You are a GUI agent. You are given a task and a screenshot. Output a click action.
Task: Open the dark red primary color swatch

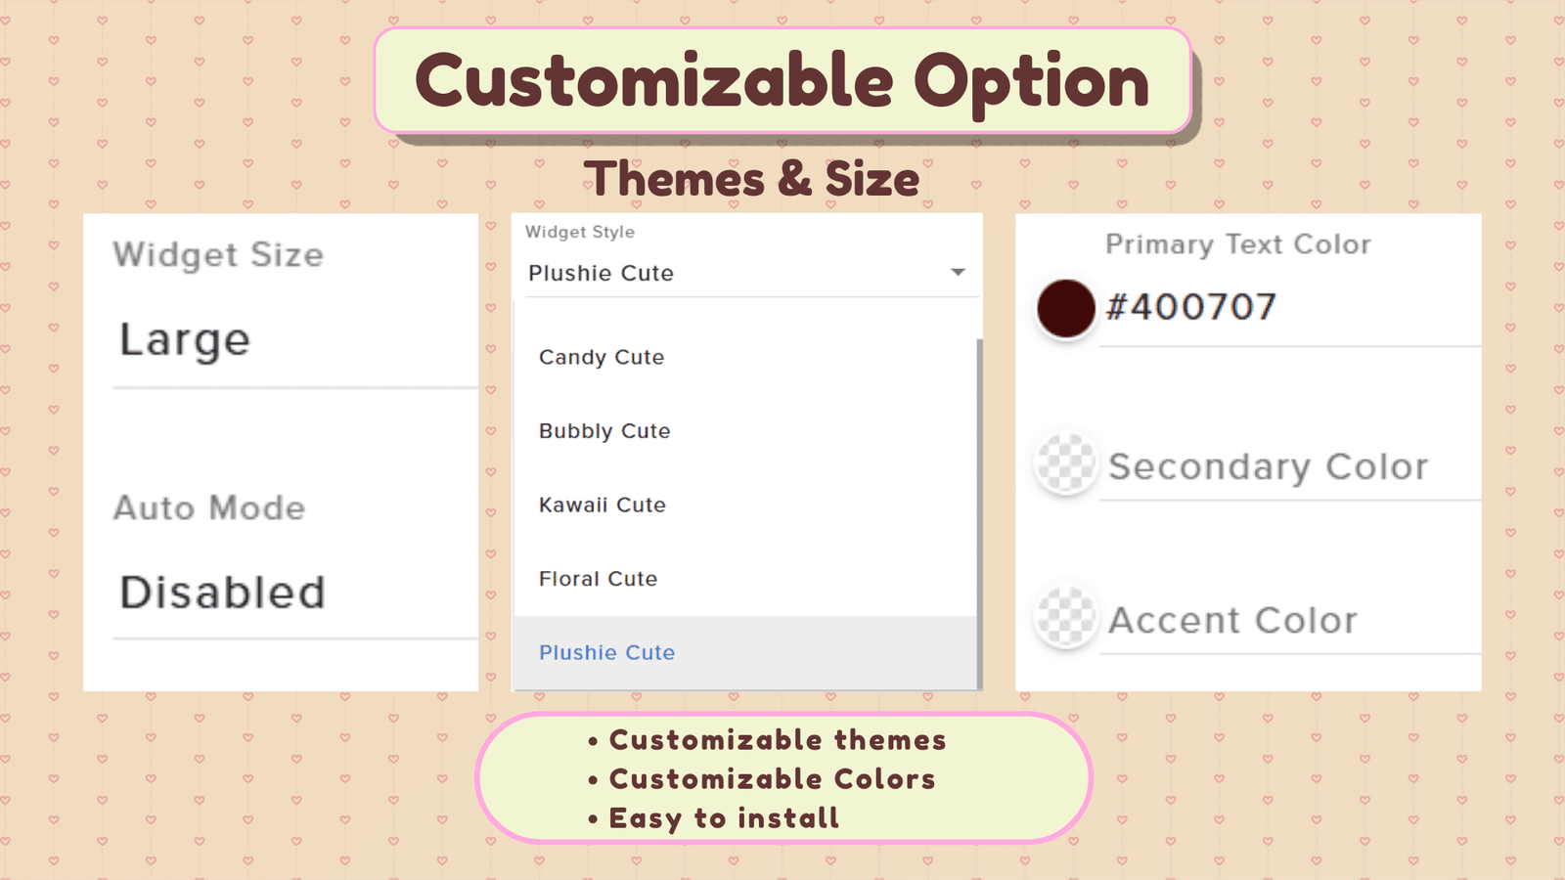pos(1065,308)
